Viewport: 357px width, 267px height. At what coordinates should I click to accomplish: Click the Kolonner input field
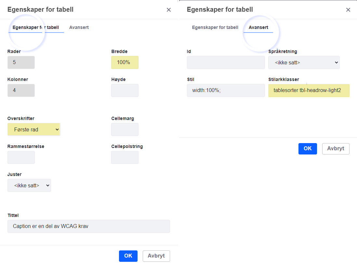click(x=21, y=90)
